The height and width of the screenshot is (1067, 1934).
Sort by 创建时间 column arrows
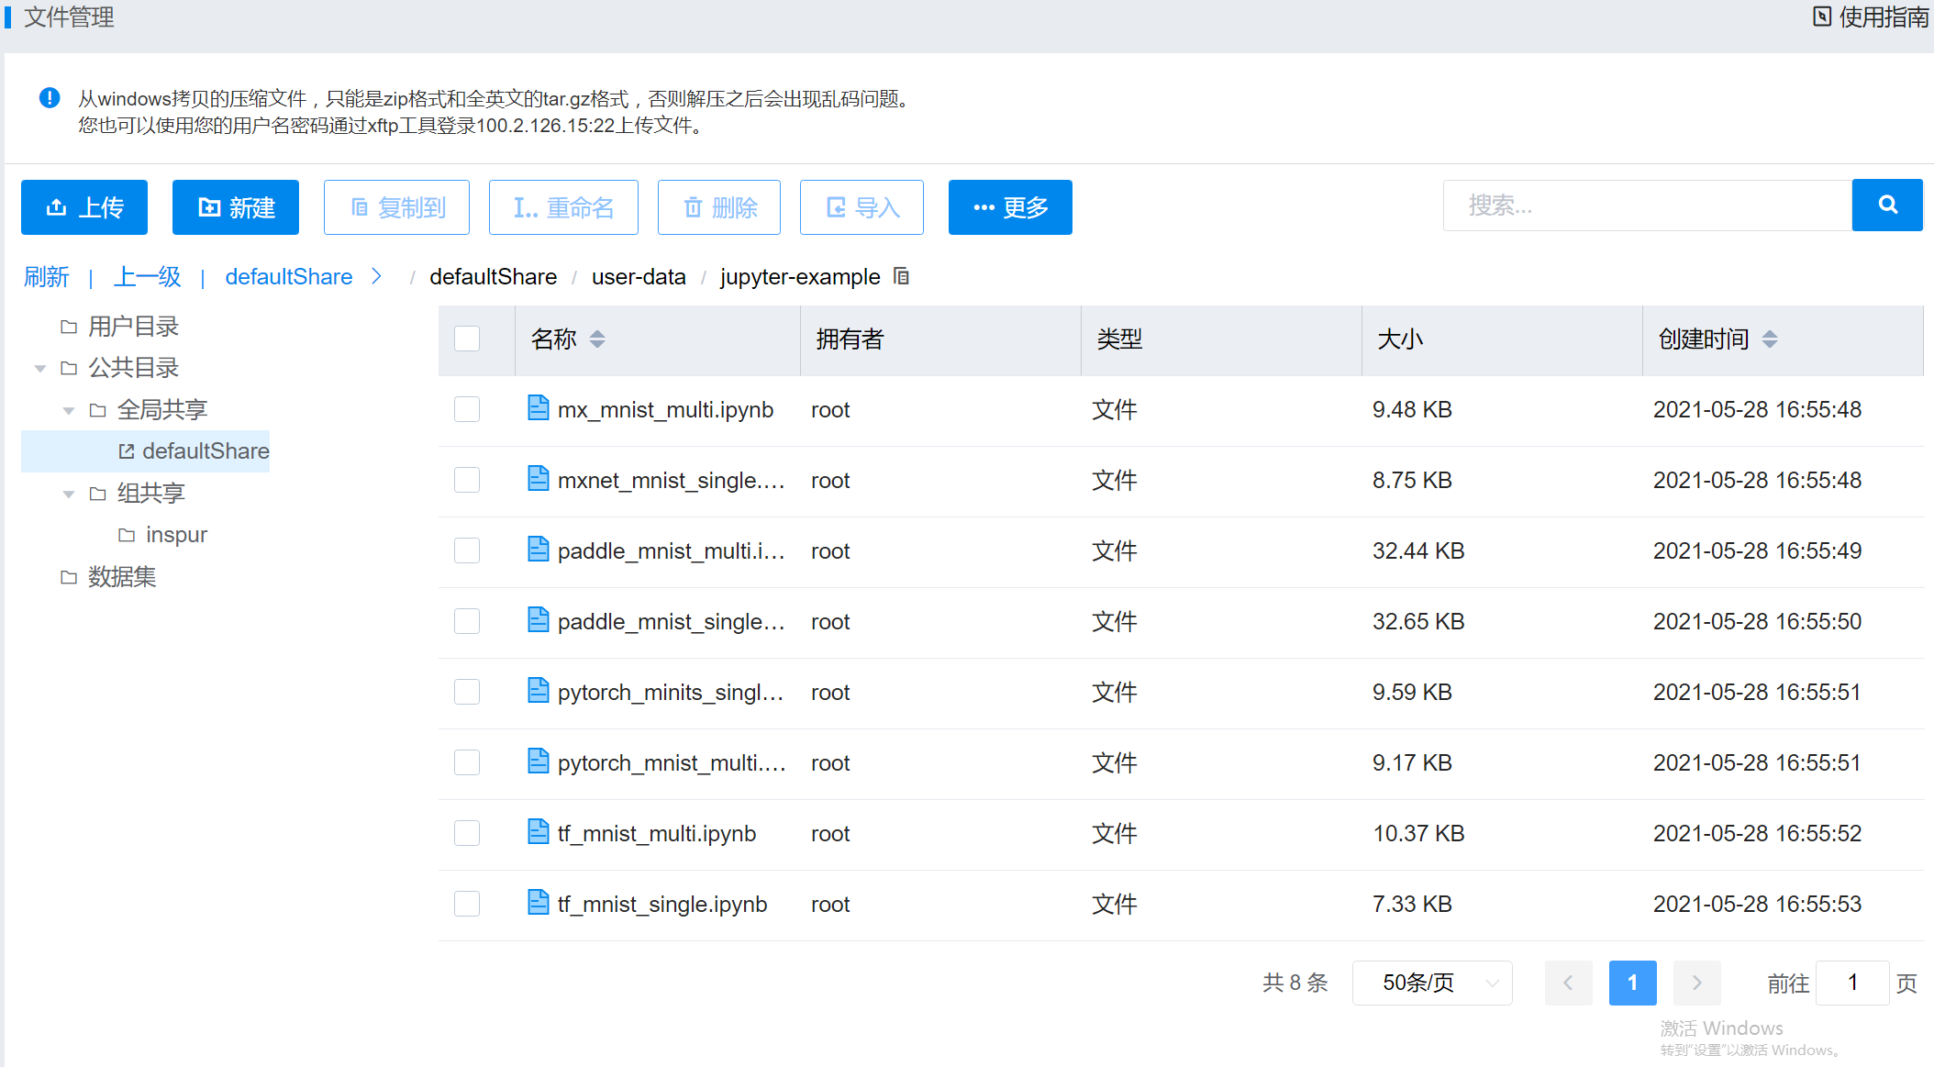click(1770, 339)
